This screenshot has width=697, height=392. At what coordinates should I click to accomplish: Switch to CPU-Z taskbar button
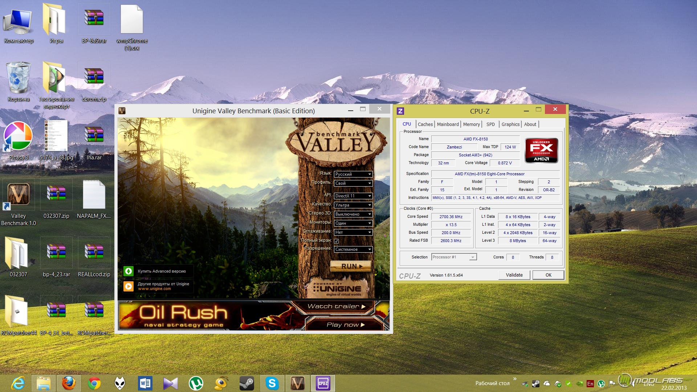tap(323, 383)
